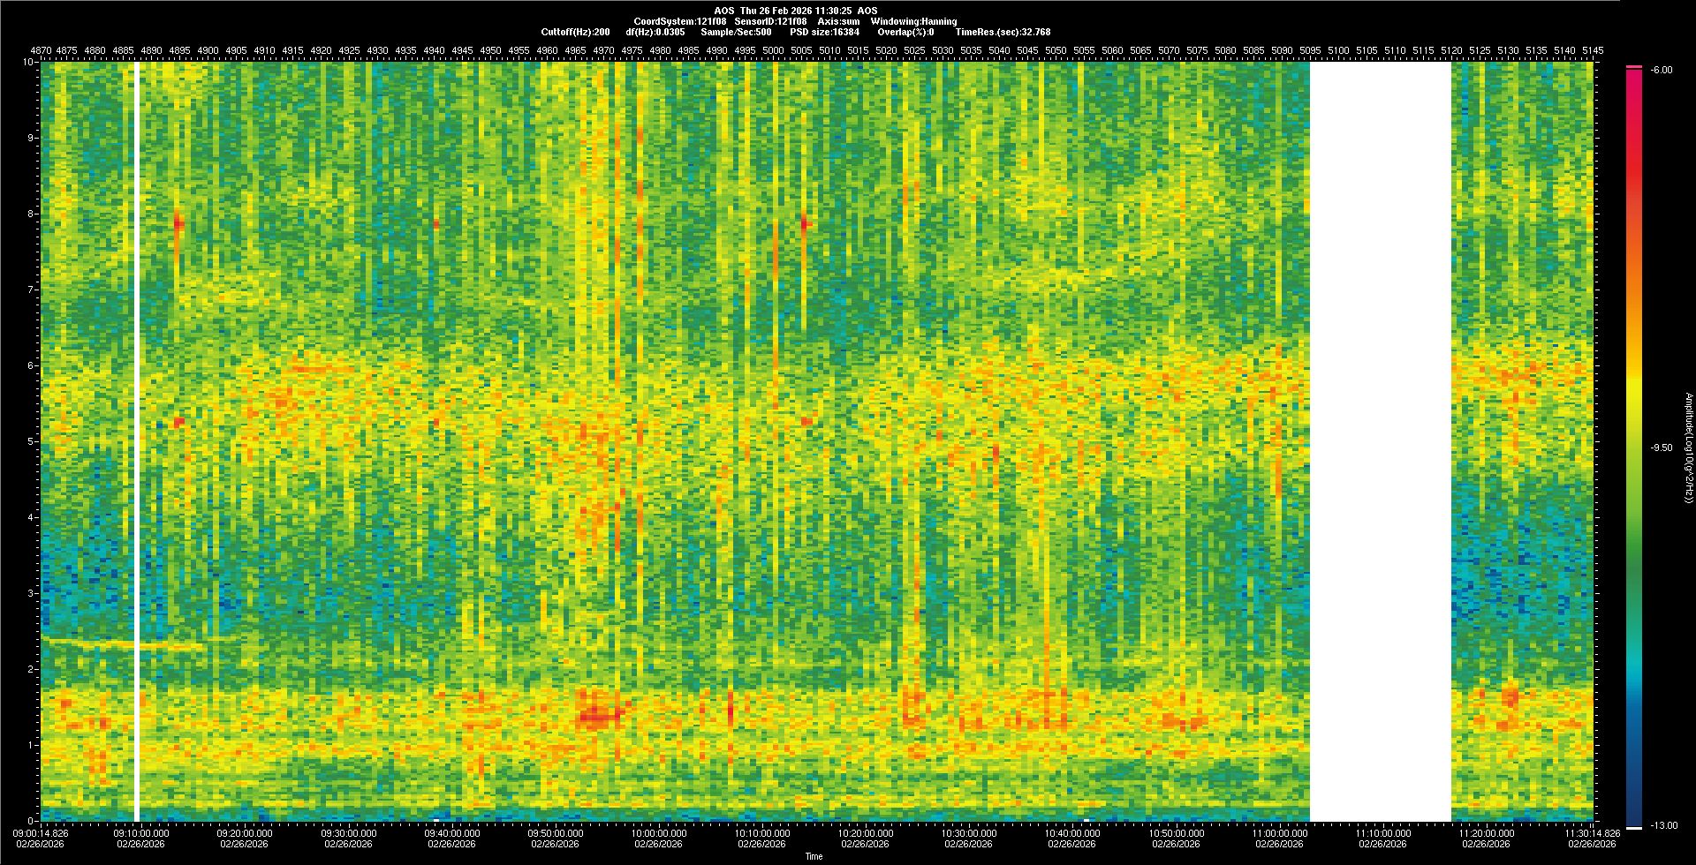Click the thin white vertical line near 09:10
1696x865 pixels.
(x=137, y=441)
